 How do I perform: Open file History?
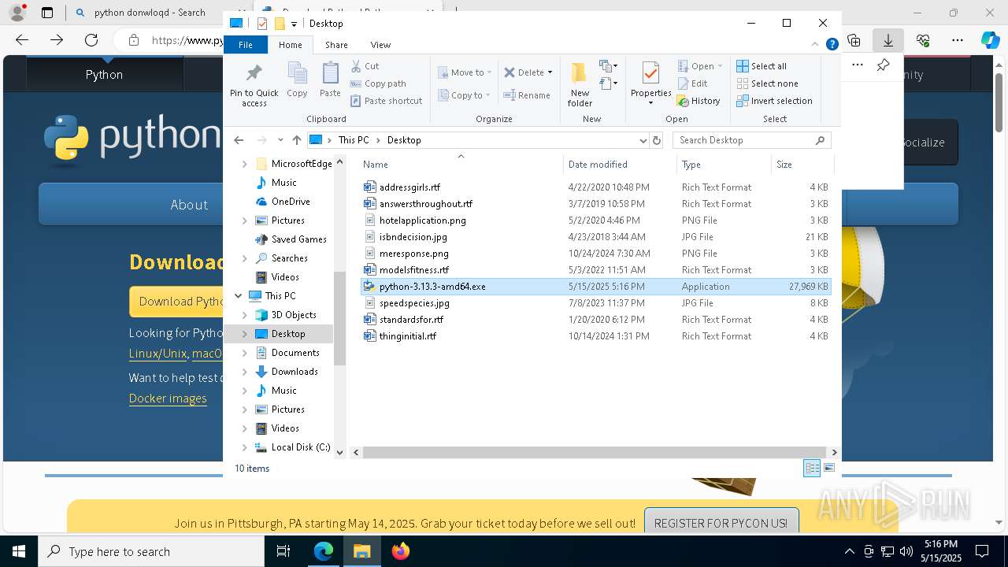tap(699, 101)
